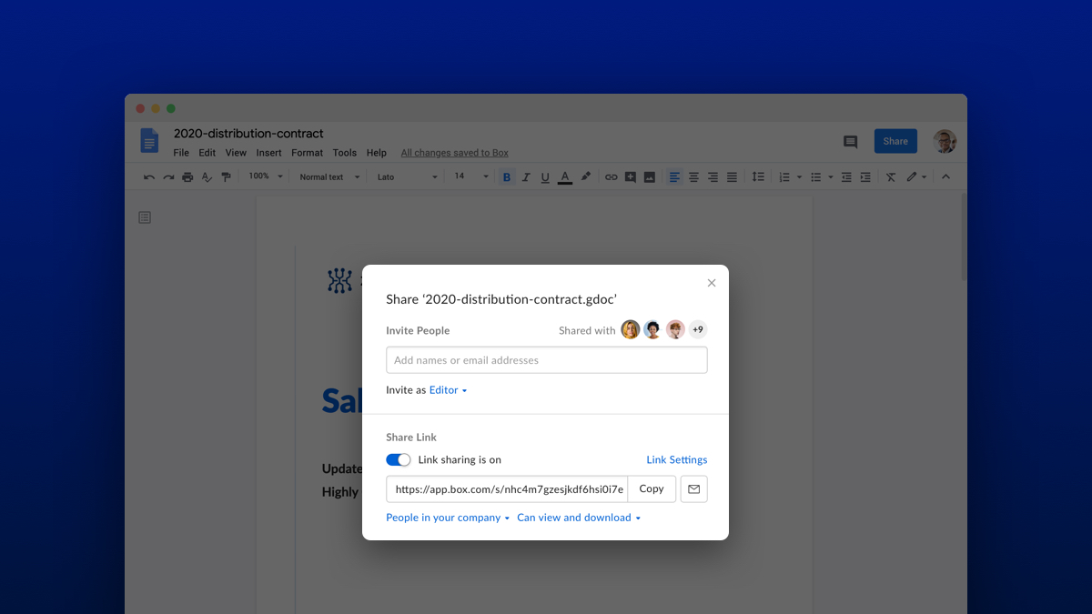Select the underline formatting icon

pos(544,176)
